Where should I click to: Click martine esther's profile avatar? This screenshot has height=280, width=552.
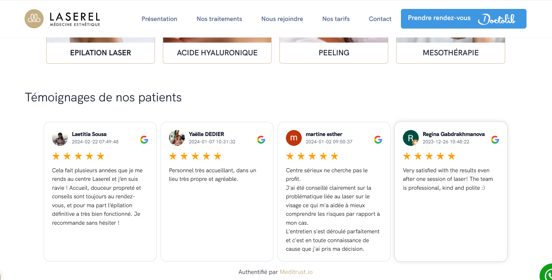[x=294, y=138]
